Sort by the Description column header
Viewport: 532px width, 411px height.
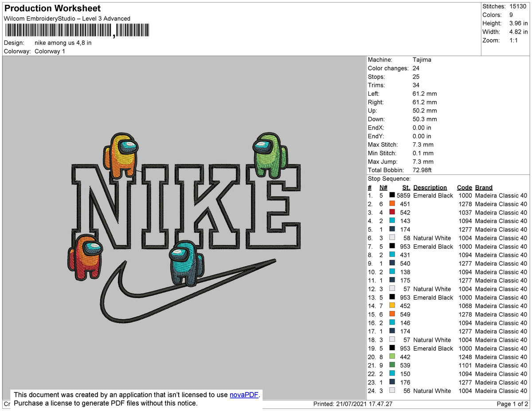pyautogui.click(x=430, y=187)
